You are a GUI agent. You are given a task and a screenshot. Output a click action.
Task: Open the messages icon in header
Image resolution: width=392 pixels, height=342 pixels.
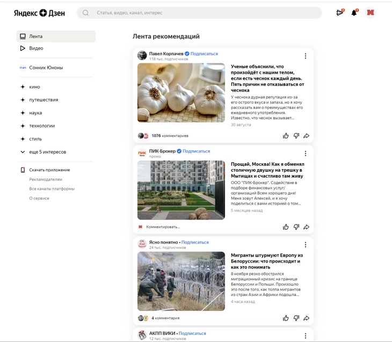click(340, 12)
